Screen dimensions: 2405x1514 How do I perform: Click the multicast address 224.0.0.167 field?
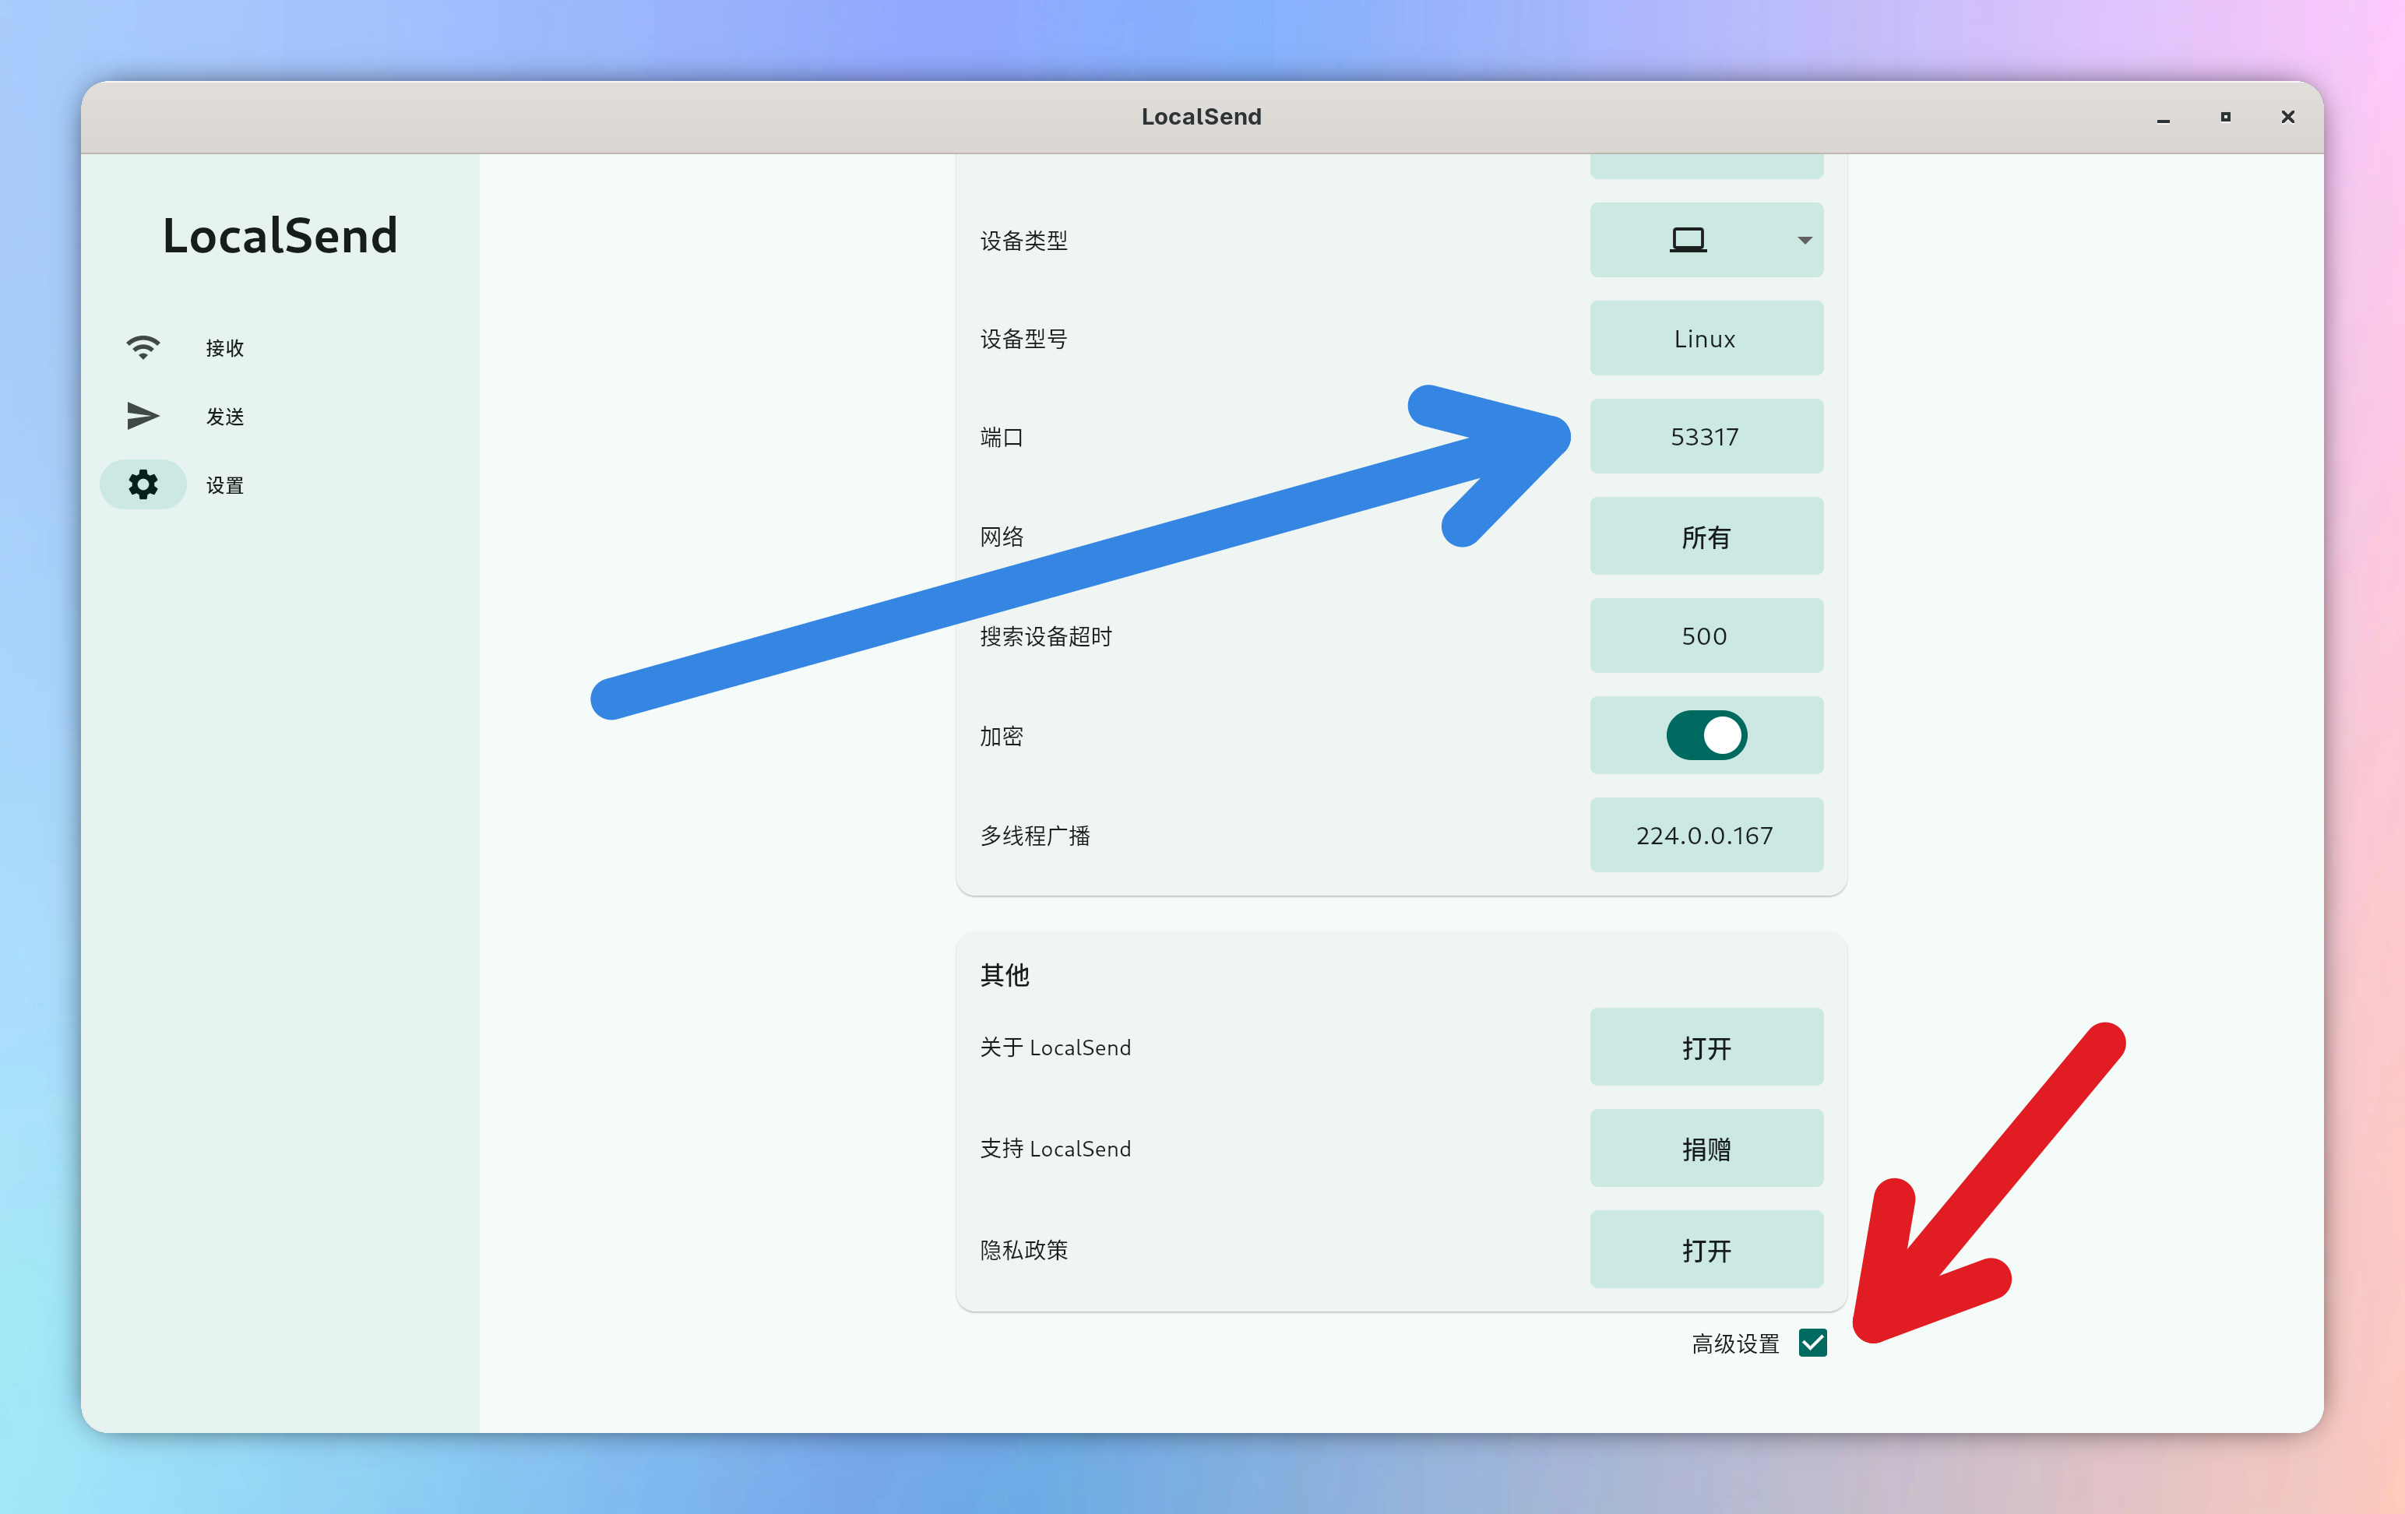1706,835
